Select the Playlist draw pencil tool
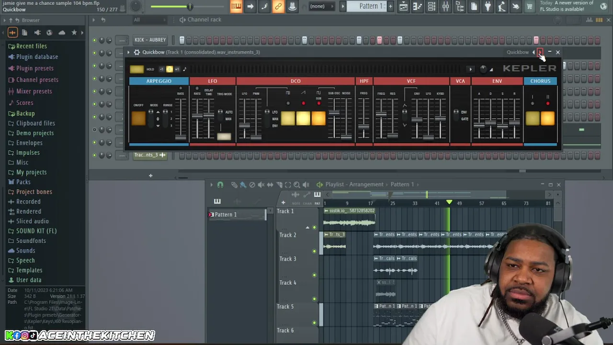This screenshot has height=345, width=613. (234, 184)
